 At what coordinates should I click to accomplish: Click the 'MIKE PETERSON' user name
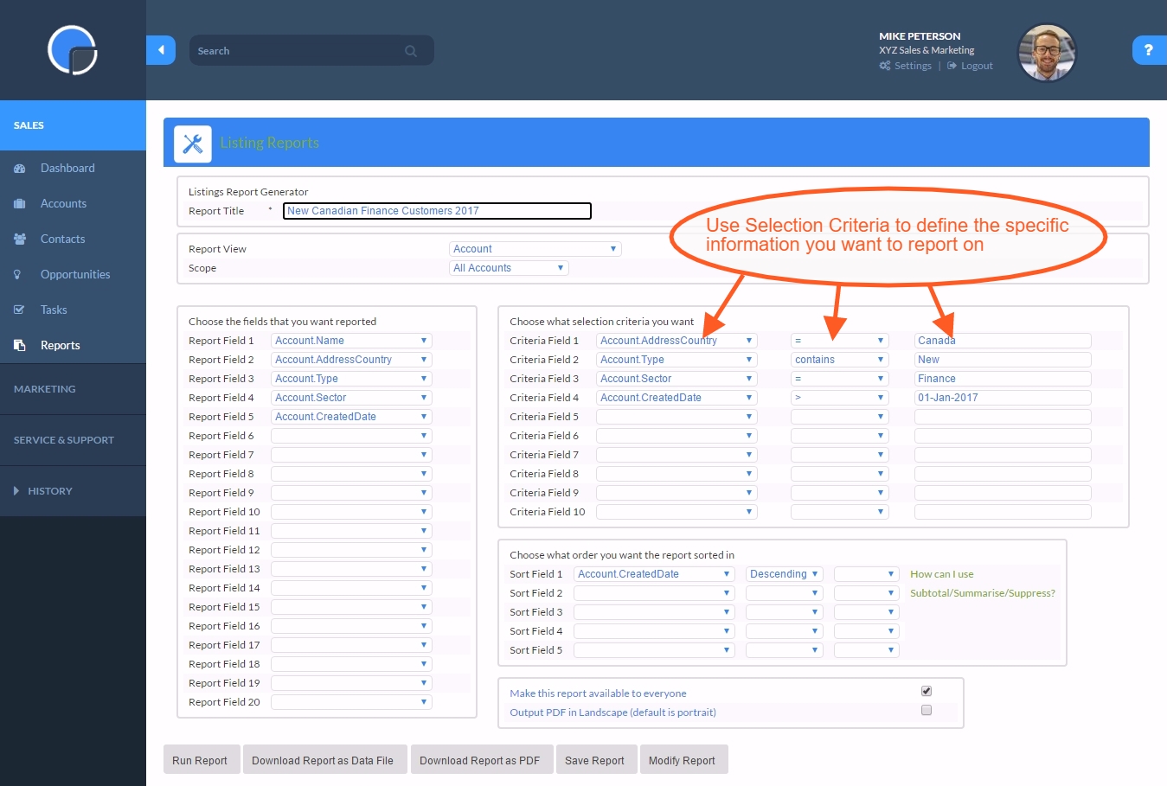(920, 36)
